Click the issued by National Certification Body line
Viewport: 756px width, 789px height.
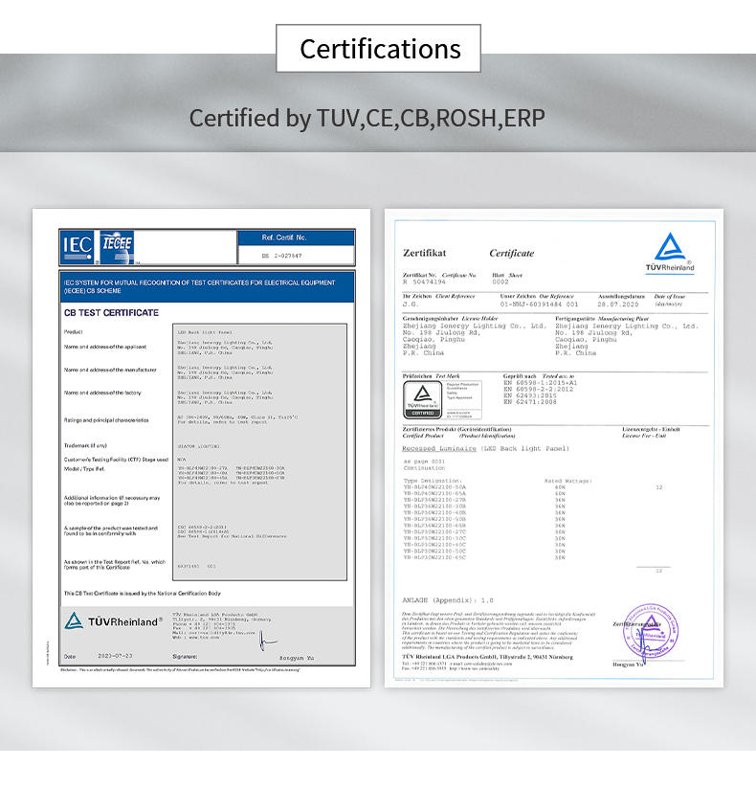[143, 594]
